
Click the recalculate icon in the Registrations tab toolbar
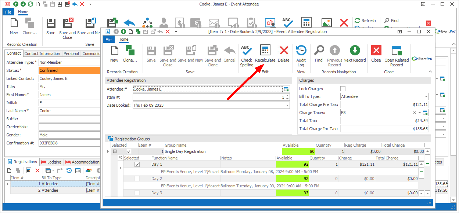click(28, 170)
